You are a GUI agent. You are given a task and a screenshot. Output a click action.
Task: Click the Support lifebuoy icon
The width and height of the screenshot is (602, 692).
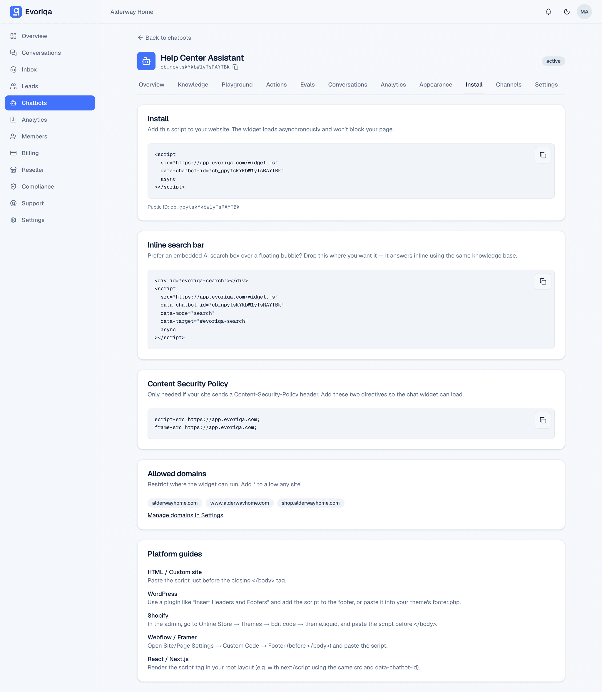pos(14,203)
